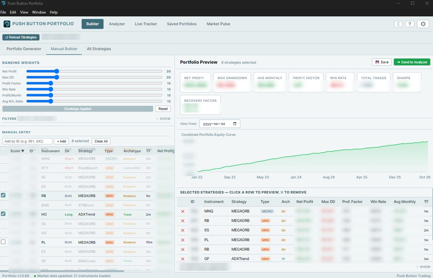Adjust the Profit/Month weight slider
This screenshot has width=433, height=278.
tap(94, 95)
